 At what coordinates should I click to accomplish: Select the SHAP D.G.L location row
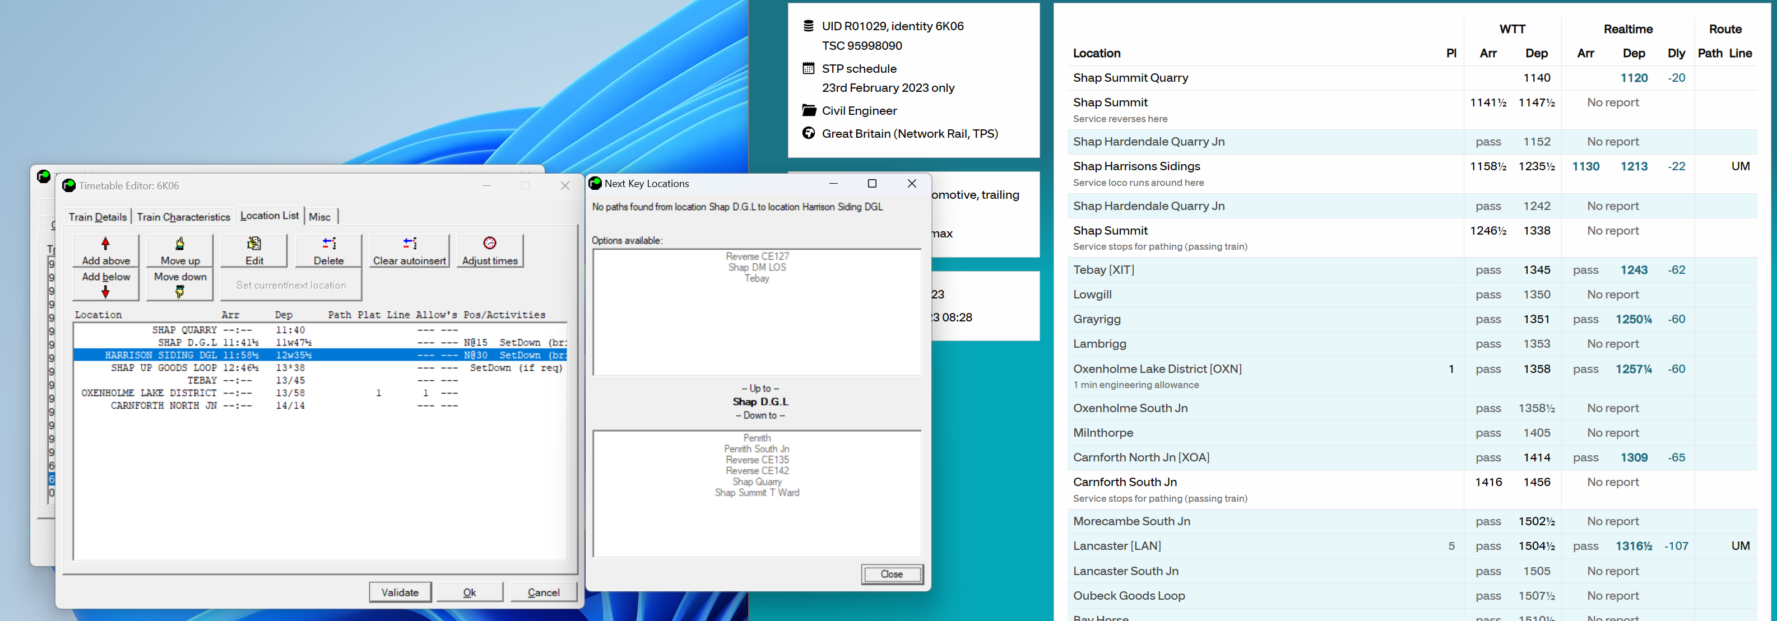(320, 343)
